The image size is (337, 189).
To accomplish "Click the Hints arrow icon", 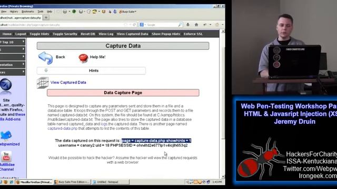I will point(46,70).
